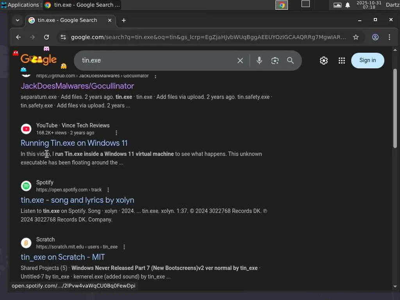Click the date and time clock
Screen dimensions: 400x300
[x=369, y=5]
